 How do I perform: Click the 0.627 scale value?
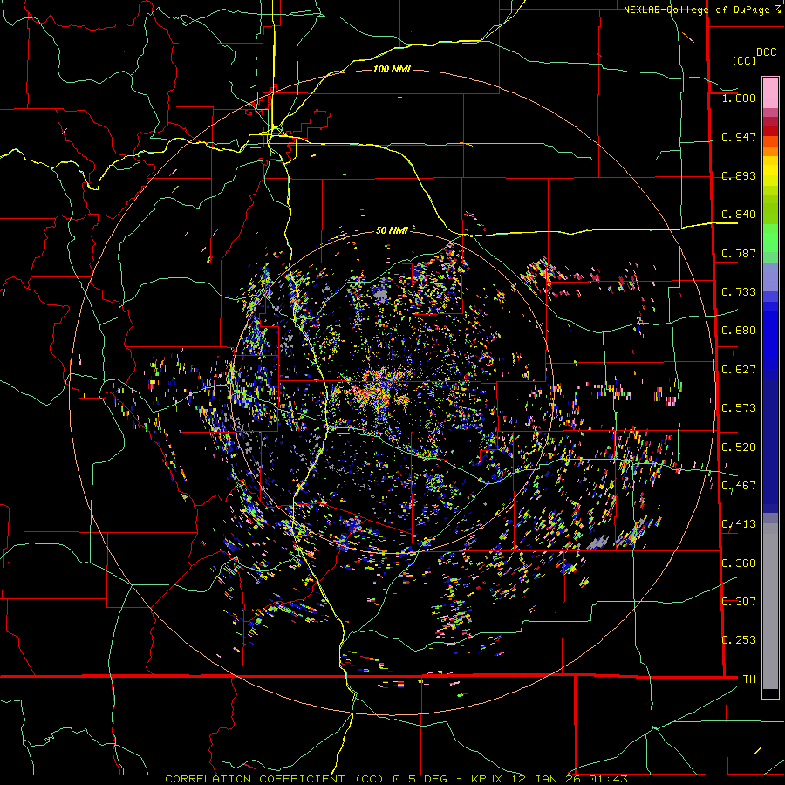click(739, 370)
